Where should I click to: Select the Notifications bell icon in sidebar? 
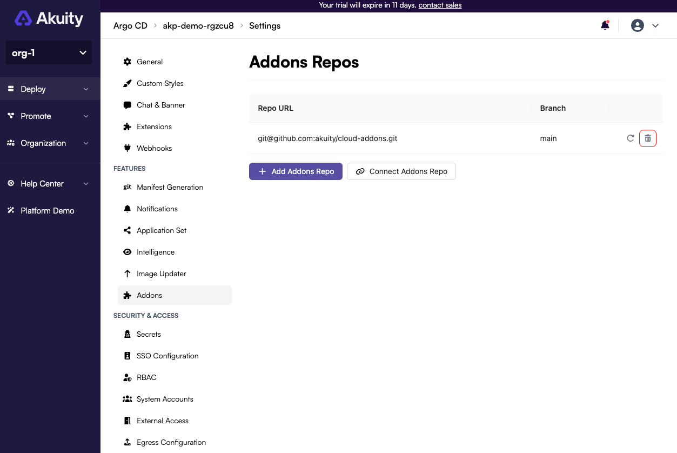coord(127,209)
